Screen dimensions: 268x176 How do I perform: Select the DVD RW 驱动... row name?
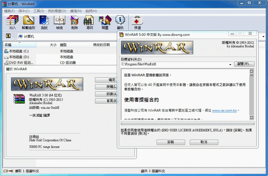pyautogui.click(x=21, y=63)
